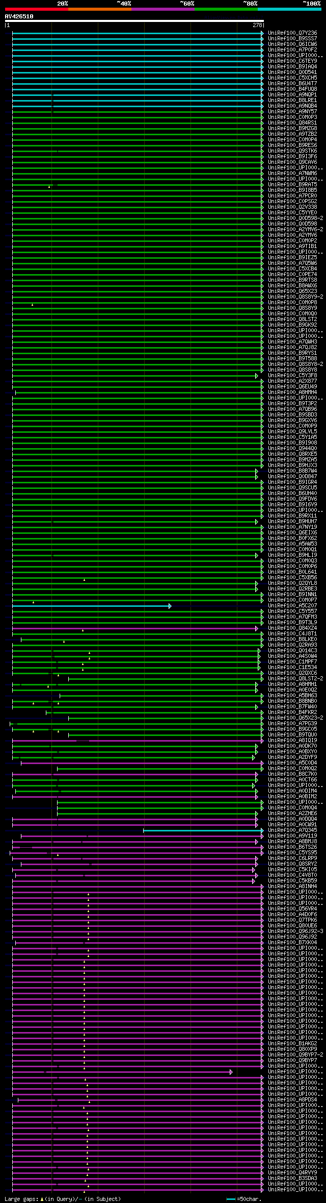Click label UniRef100_Q65X23
The width and height of the screenshot is (326, 1203).
pyautogui.click(x=292, y=291)
